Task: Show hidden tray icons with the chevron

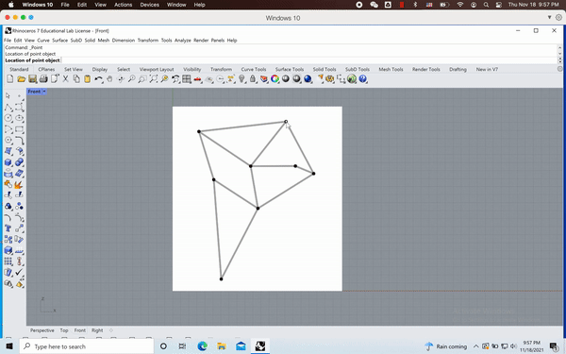Action: 475,346
